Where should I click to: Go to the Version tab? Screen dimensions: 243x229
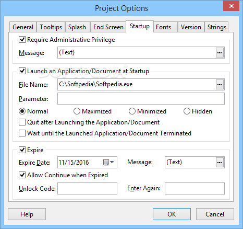(191, 27)
